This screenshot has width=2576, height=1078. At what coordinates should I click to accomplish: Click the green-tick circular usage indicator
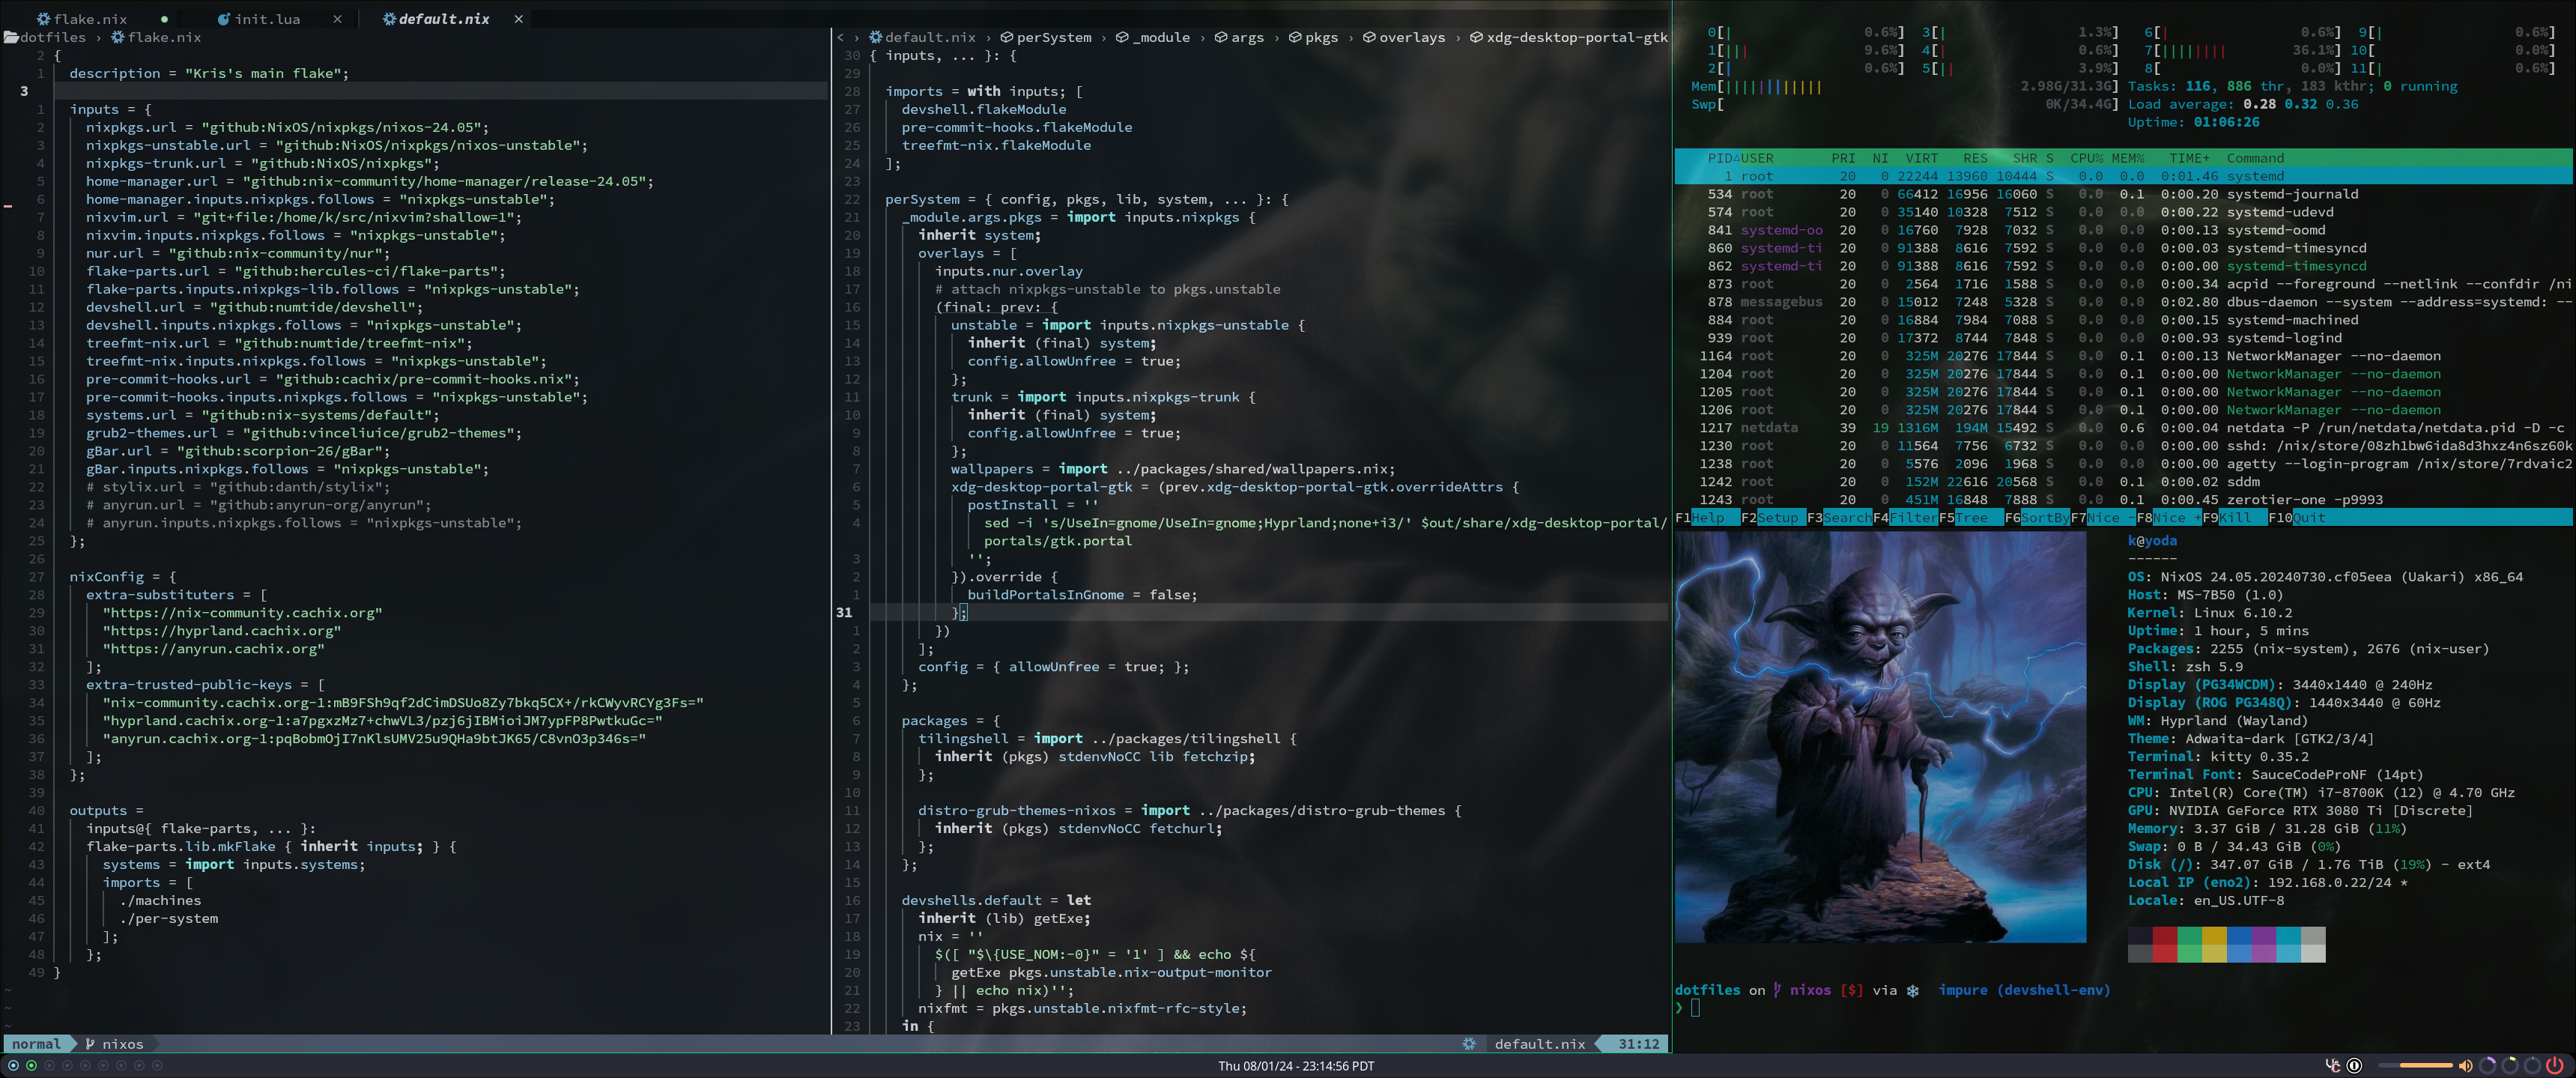(2532, 1066)
